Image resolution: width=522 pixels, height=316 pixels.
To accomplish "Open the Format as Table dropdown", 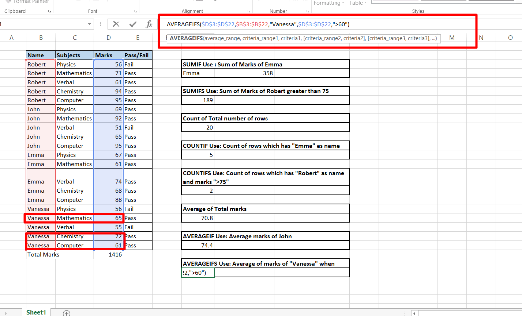I will pyautogui.click(x=357, y=3).
